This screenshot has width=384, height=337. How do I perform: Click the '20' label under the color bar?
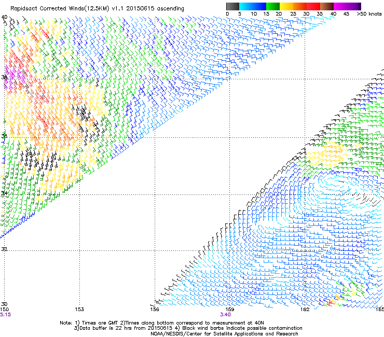click(279, 14)
